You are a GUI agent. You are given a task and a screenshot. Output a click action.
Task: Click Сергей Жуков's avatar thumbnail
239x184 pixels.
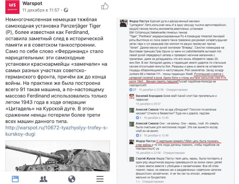[x=132, y=159]
